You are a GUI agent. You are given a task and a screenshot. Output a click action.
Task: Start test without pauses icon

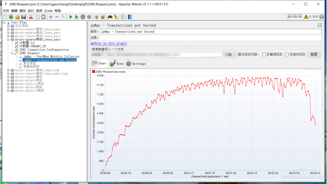[x=77, y=17]
